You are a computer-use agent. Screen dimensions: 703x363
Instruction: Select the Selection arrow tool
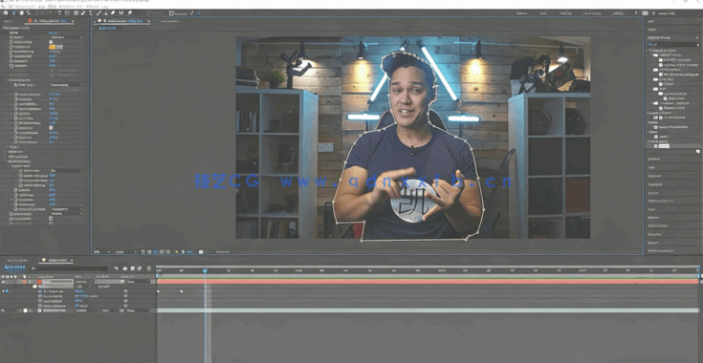[13, 13]
